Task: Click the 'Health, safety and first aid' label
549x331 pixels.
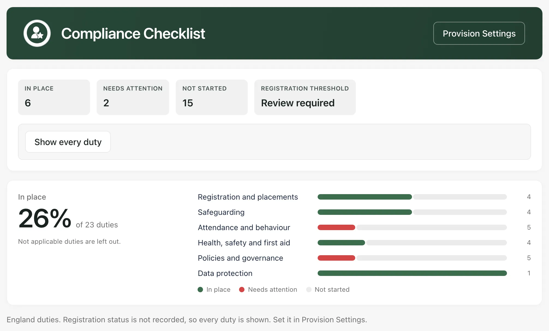Action: tap(244, 243)
